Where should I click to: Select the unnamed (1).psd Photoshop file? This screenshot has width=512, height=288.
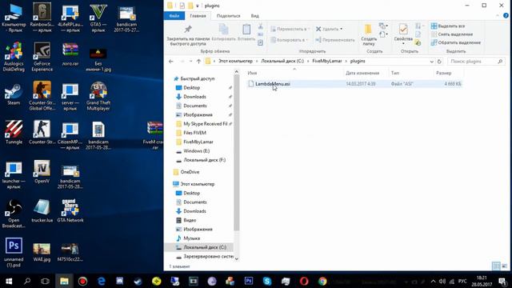[14, 253]
